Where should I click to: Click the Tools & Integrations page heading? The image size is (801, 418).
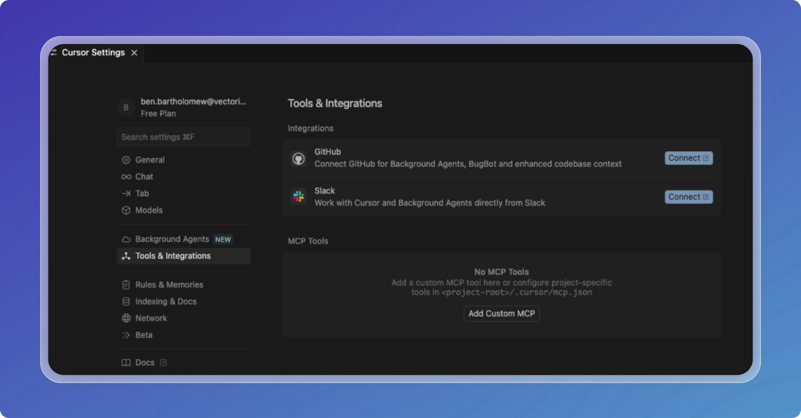[335, 103]
